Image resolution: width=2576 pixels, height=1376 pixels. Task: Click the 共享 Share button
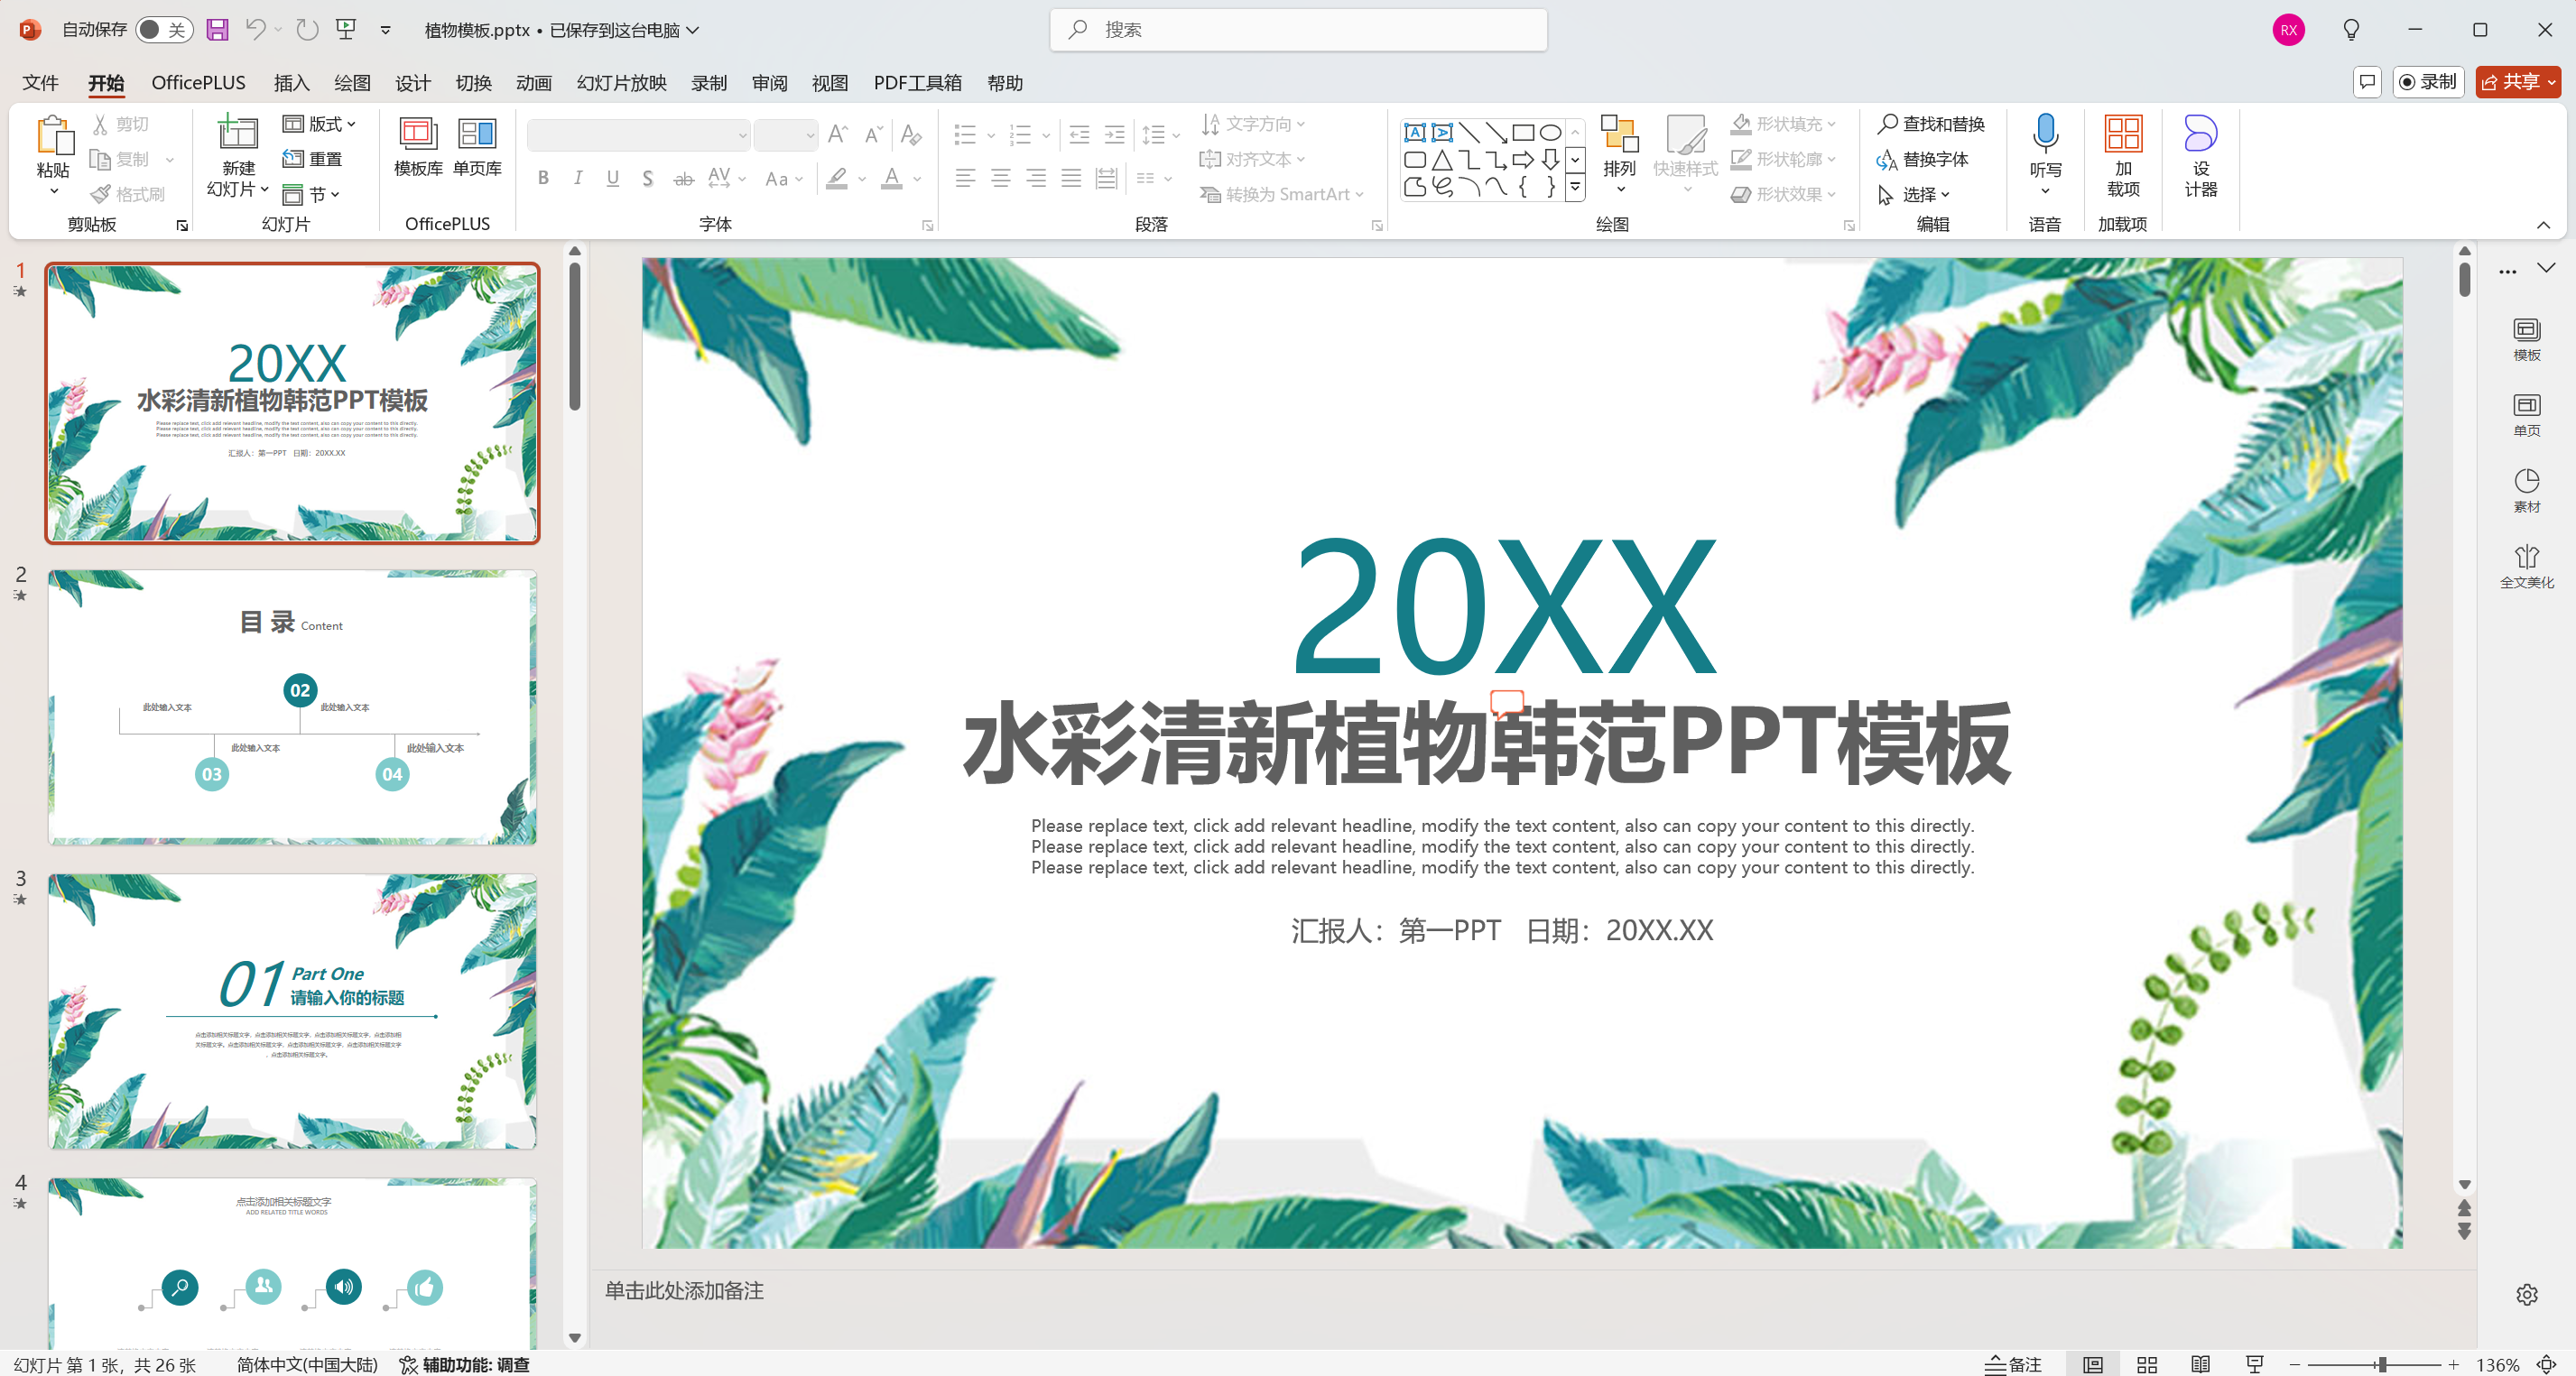click(2517, 82)
